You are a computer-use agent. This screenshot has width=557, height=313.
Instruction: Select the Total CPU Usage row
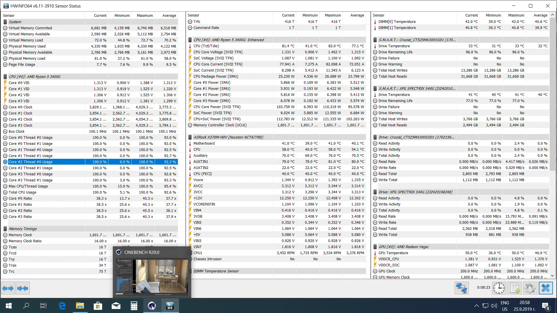click(x=90, y=192)
